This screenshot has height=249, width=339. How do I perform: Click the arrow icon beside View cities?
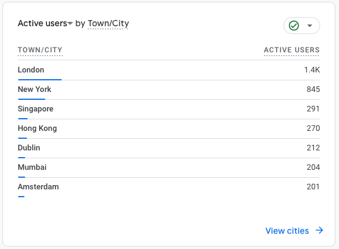(x=319, y=230)
